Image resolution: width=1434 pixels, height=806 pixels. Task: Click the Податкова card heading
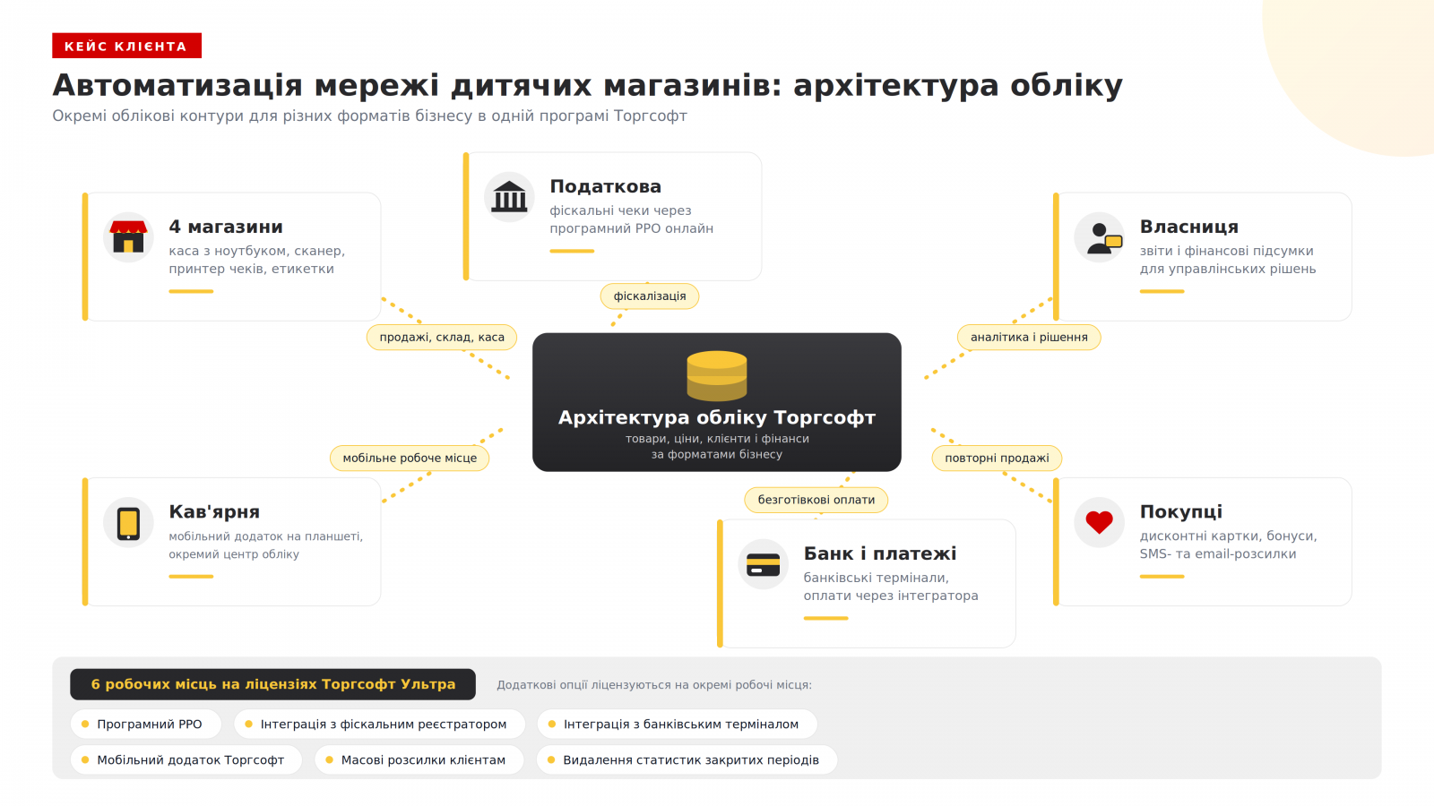pos(606,187)
